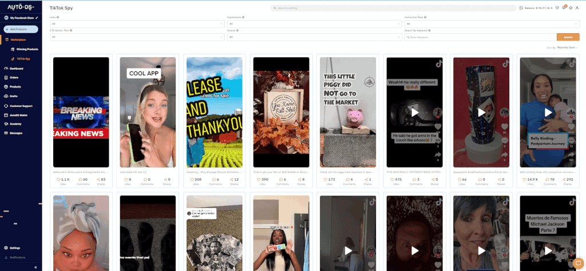Play the tumbler video on red background

click(481, 112)
